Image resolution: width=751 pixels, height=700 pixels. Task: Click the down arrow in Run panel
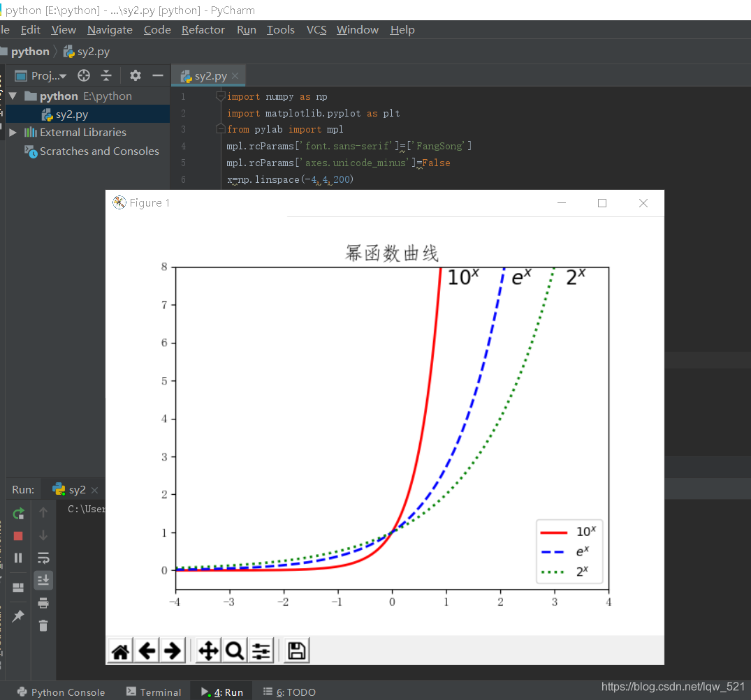(x=43, y=535)
